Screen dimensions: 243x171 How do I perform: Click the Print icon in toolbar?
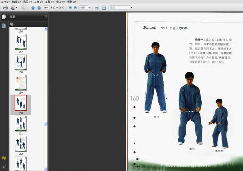coord(5,8)
